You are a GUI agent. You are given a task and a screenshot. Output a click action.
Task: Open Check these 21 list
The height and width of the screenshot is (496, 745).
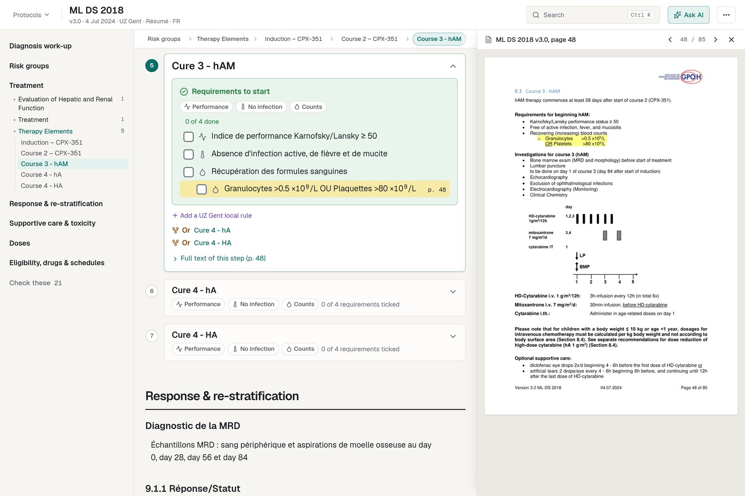(35, 283)
